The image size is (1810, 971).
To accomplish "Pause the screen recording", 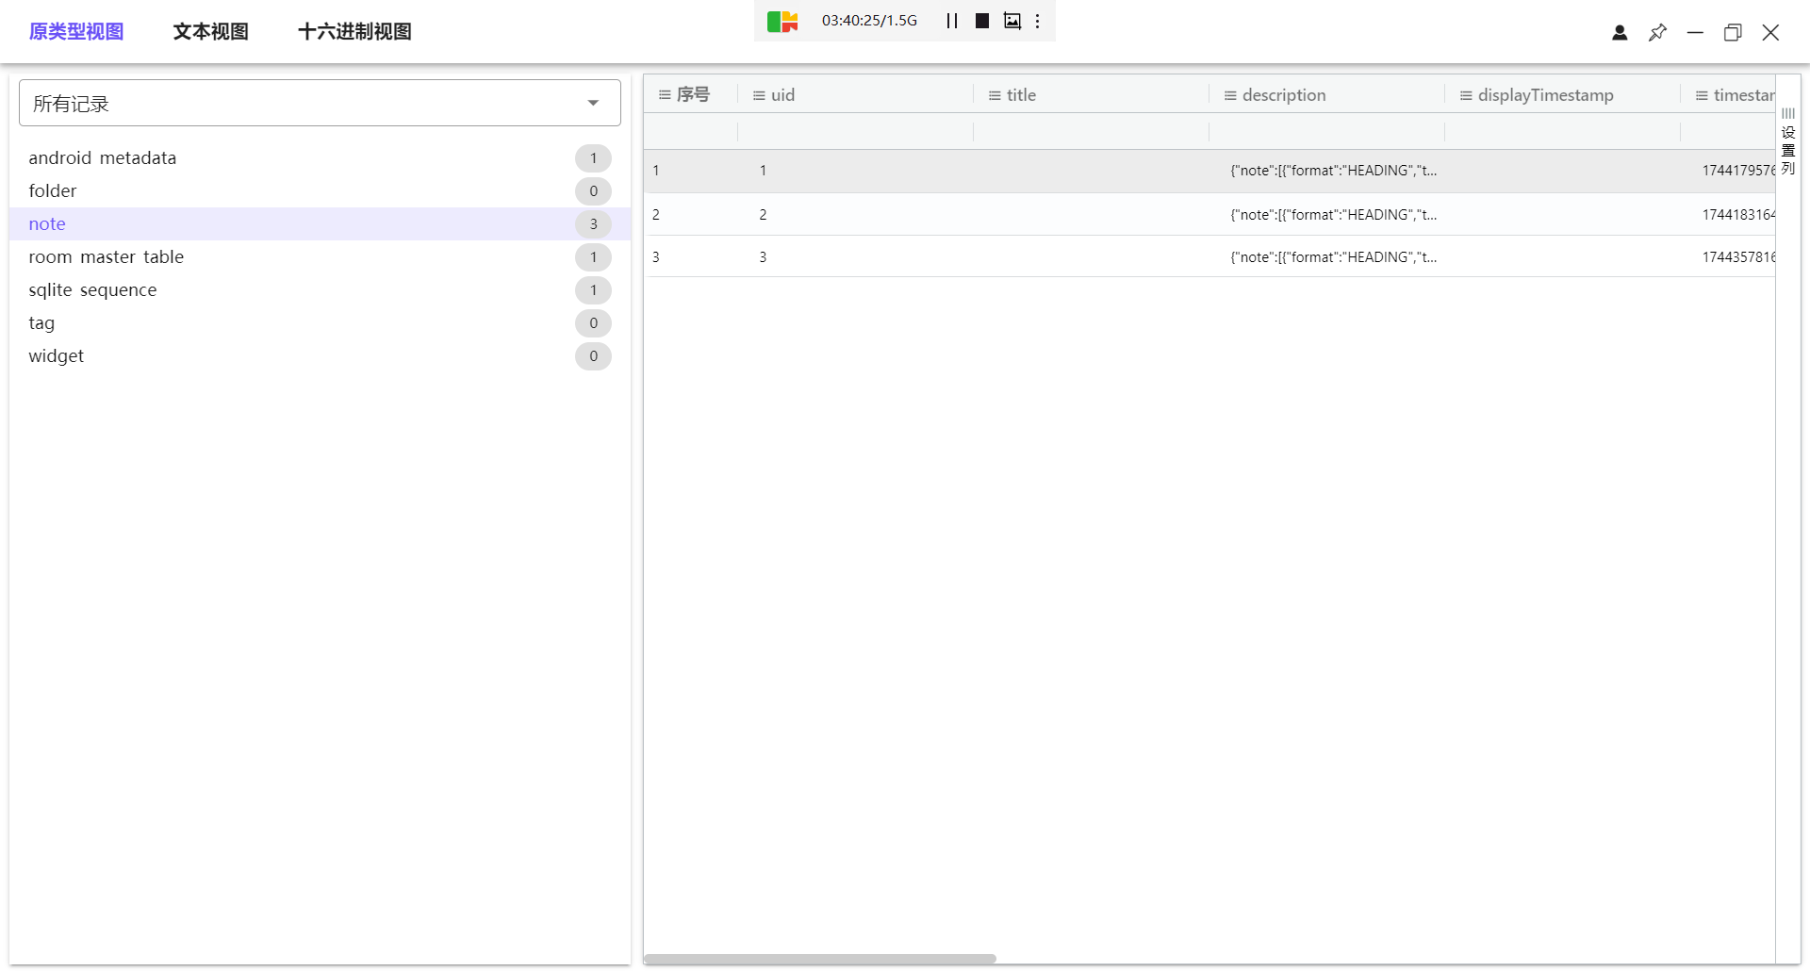I will click(x=952, y=21).
